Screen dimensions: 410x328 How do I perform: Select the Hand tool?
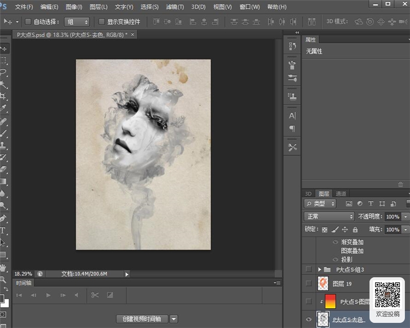(x=3, y=268)
